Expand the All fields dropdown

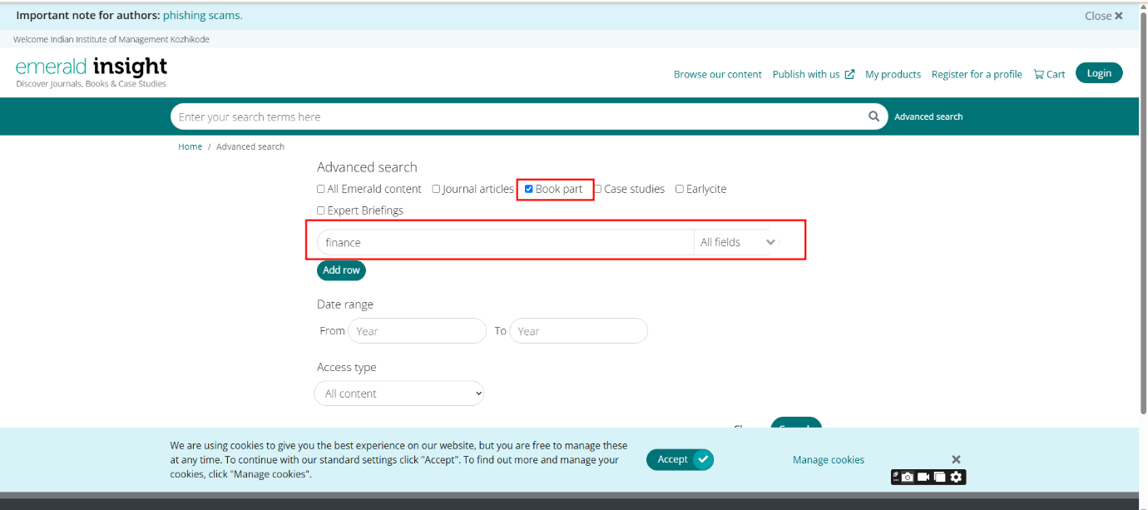click(x=737, y=242)
